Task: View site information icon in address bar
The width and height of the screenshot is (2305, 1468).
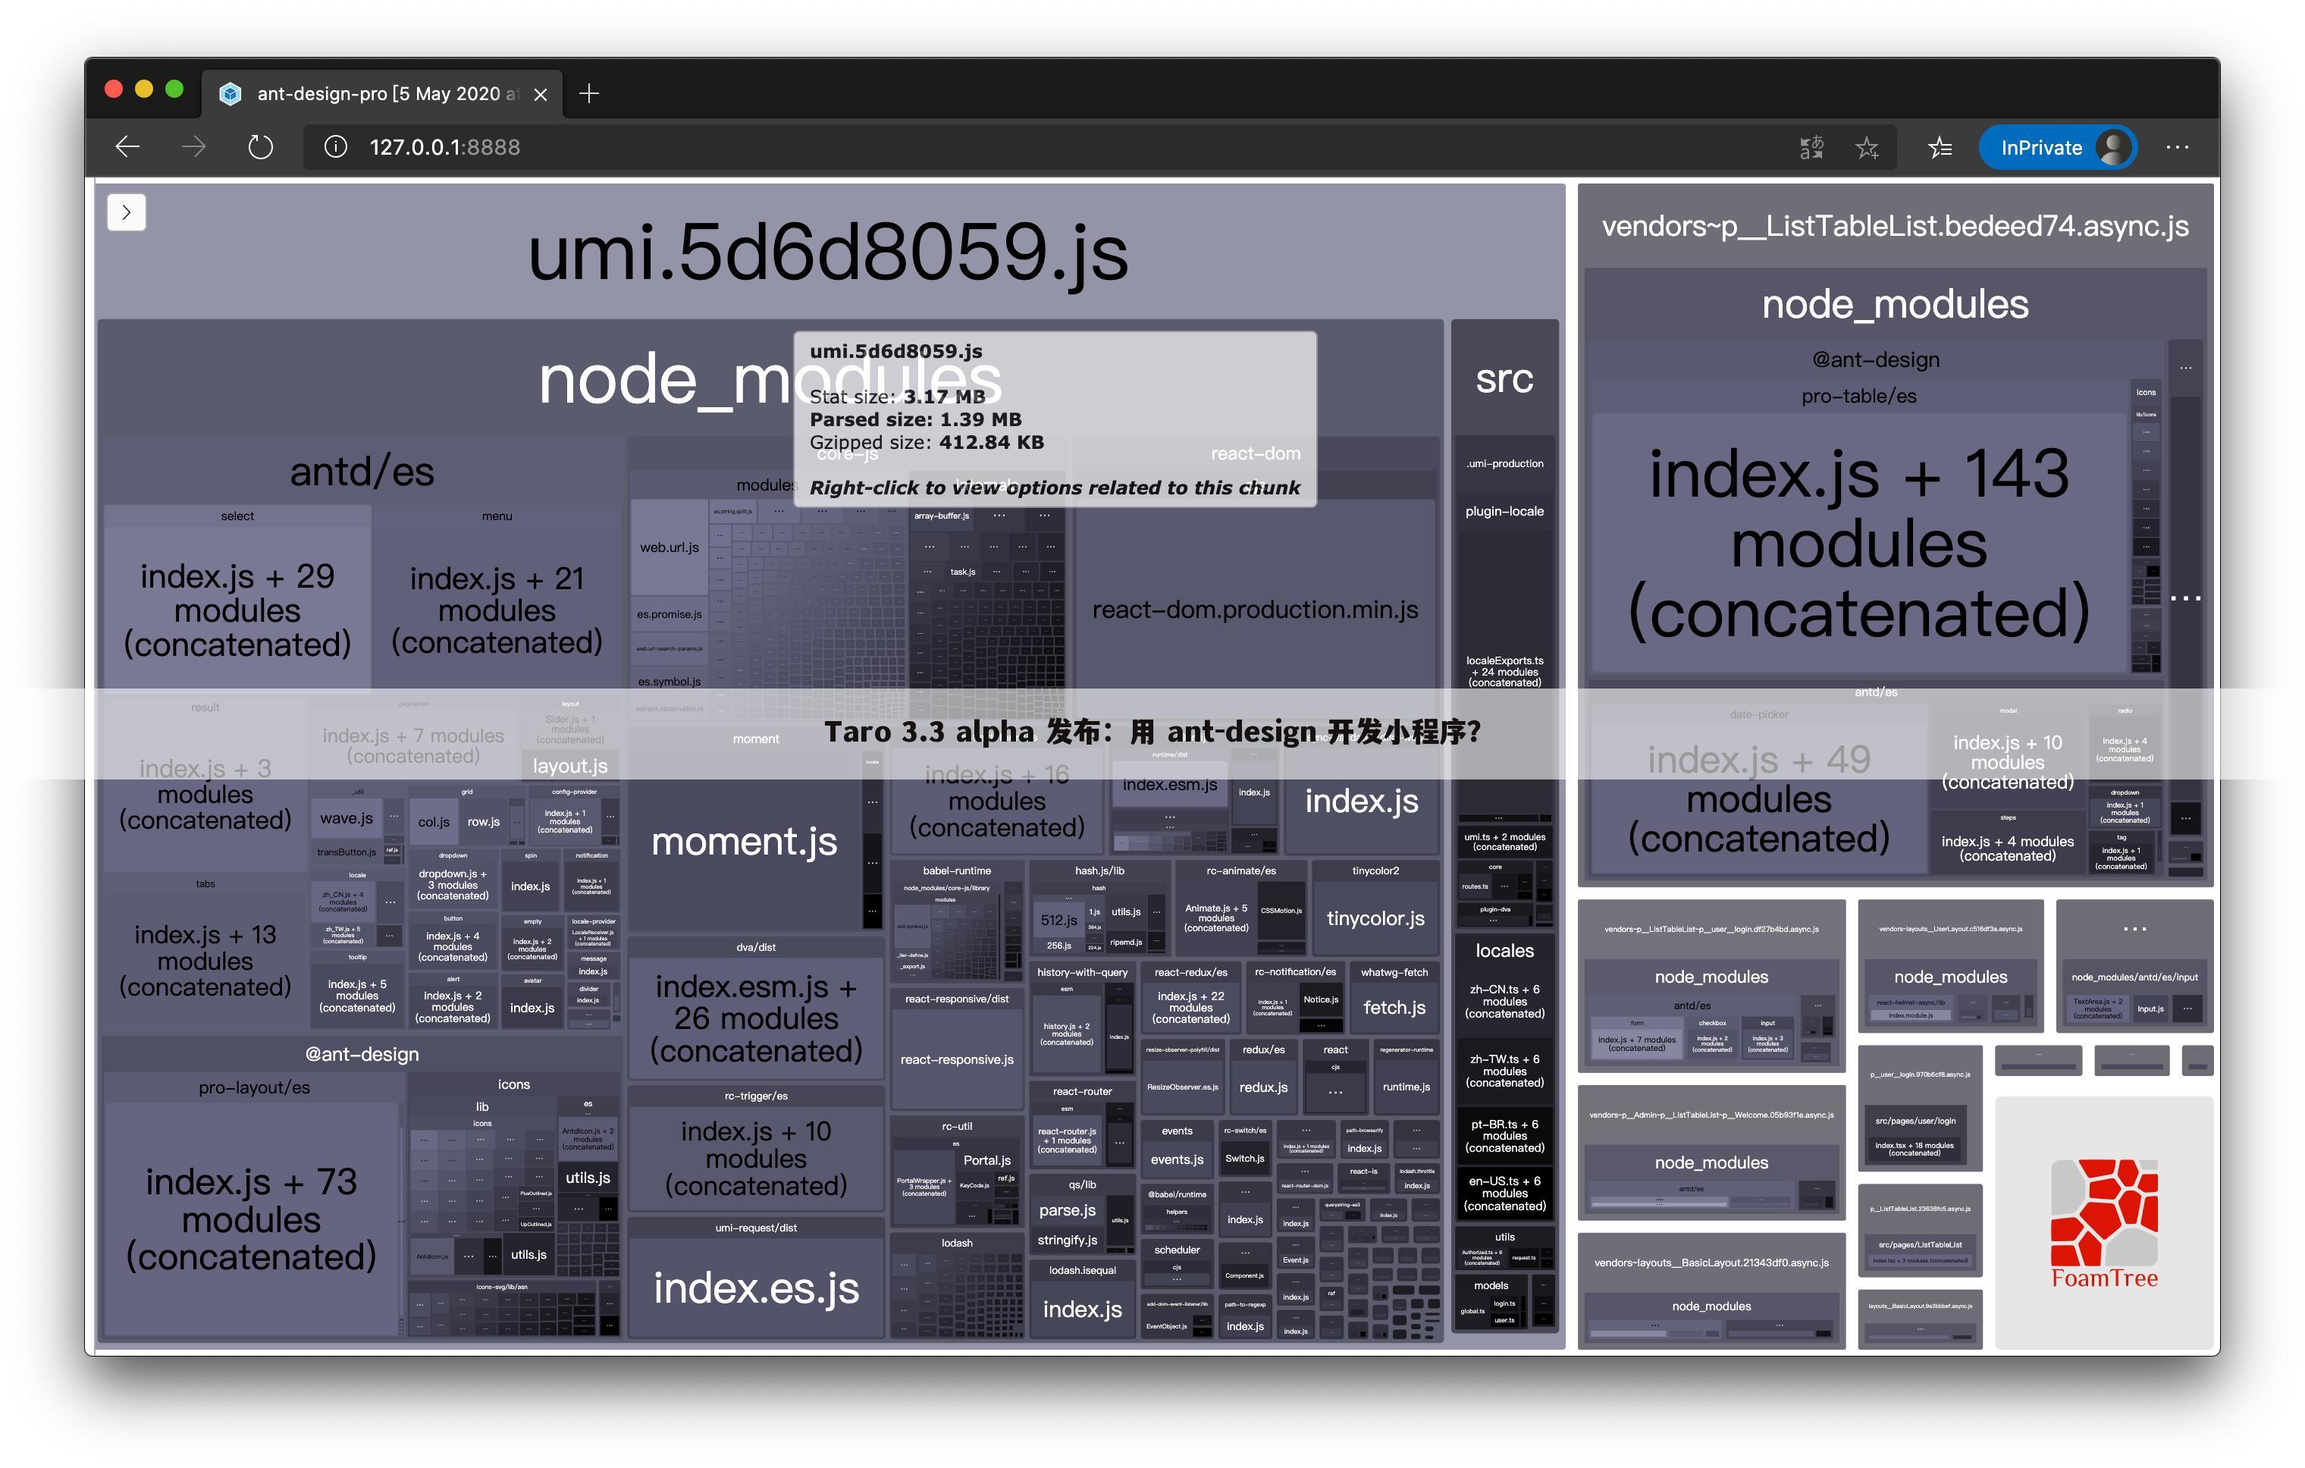Action: 335,147
